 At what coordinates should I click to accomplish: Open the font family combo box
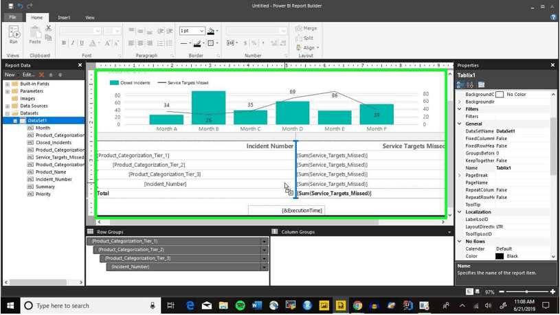coord(80,31)
